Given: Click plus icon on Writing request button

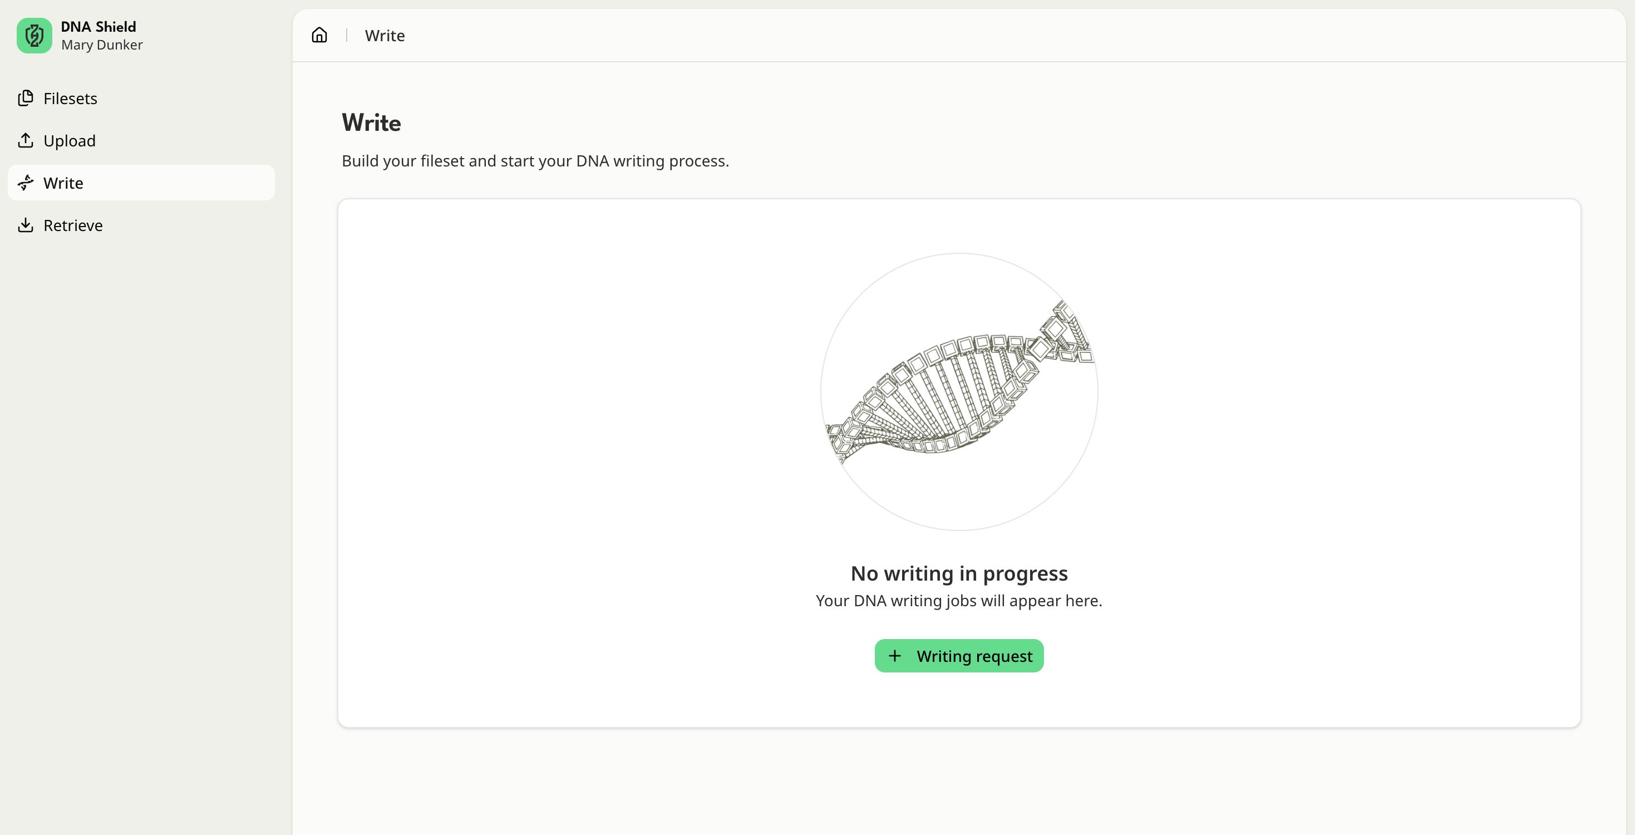Looking at the screenshot, I should coord(895,655).
